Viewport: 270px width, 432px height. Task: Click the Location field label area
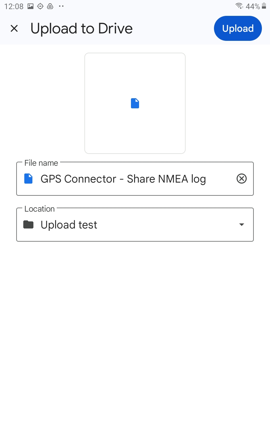tap(39, 209)
